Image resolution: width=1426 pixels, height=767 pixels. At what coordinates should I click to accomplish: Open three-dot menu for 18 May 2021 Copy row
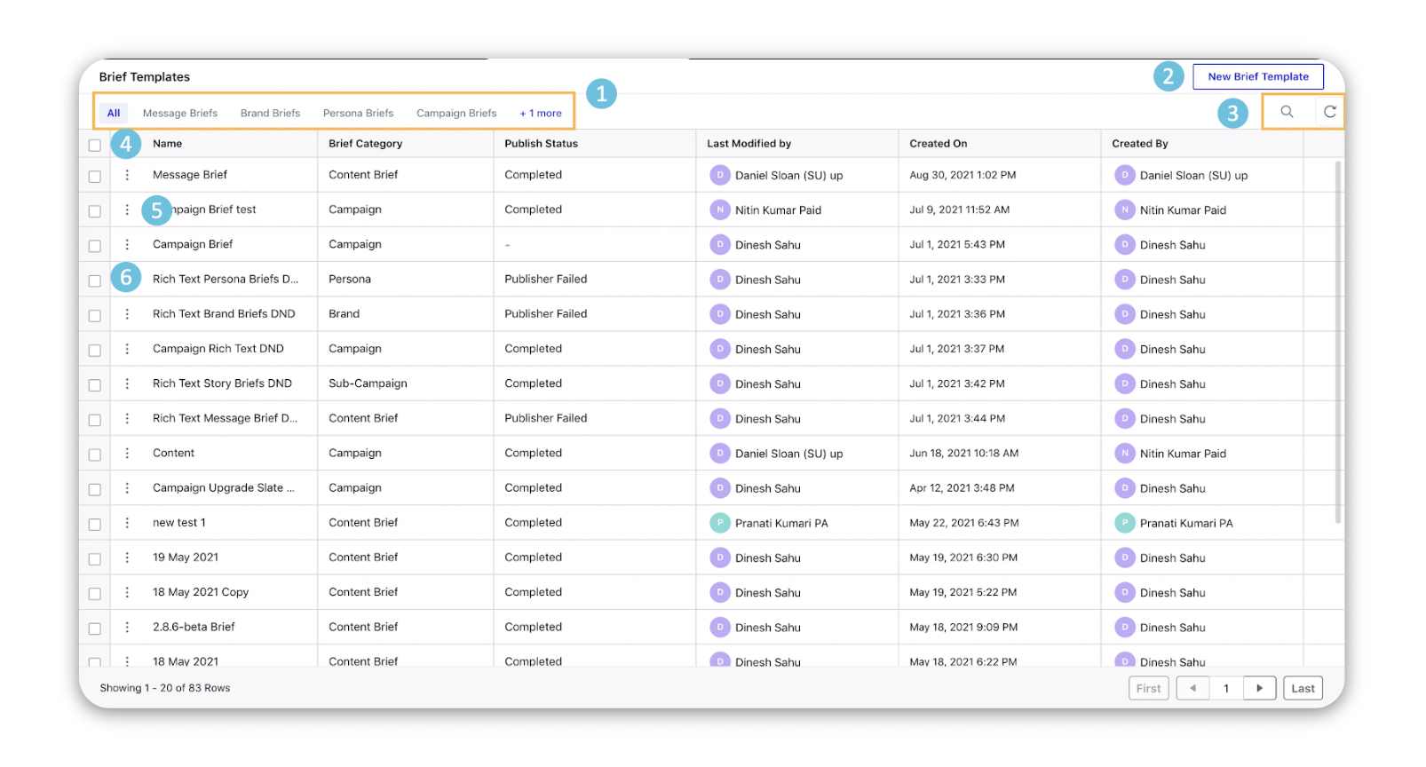pyautogui.click(x=127, y=592)
